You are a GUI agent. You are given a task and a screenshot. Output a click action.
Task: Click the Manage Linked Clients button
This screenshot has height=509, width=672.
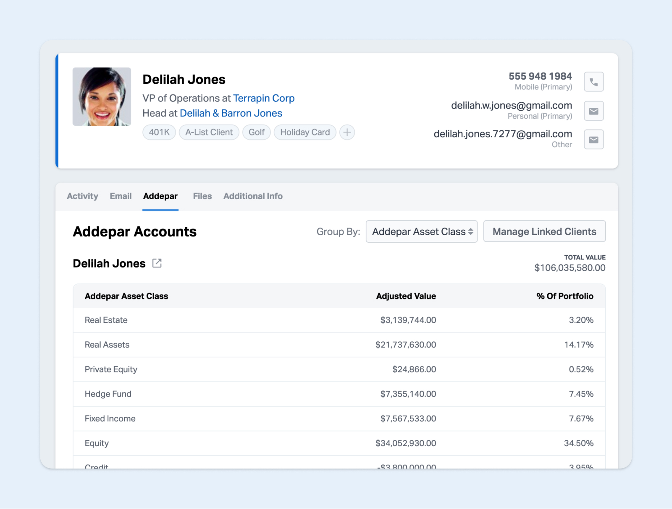pos(544,231)
